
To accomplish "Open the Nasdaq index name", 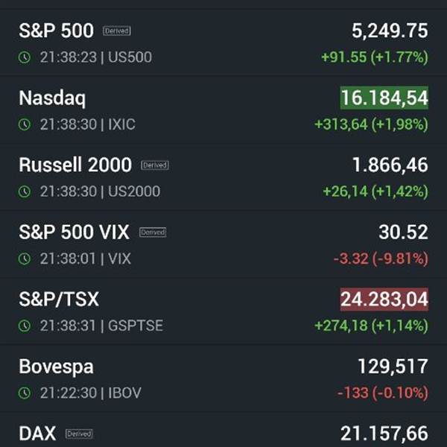I will tap(52, 98).
